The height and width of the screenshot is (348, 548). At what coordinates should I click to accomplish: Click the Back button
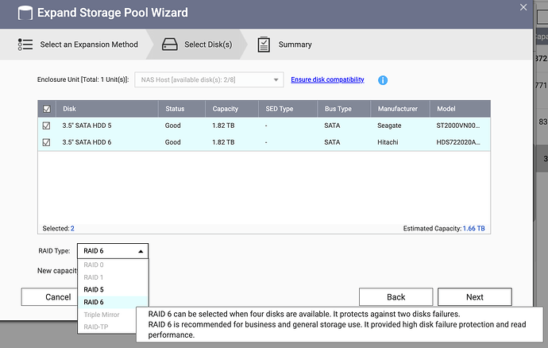(x=396, y=297)
